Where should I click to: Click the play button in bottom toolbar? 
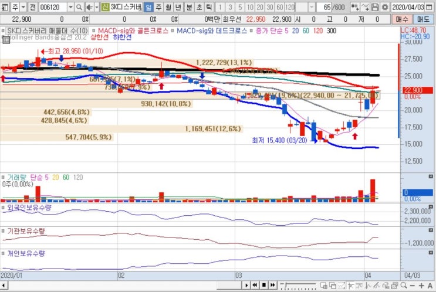tap(246, 285)
